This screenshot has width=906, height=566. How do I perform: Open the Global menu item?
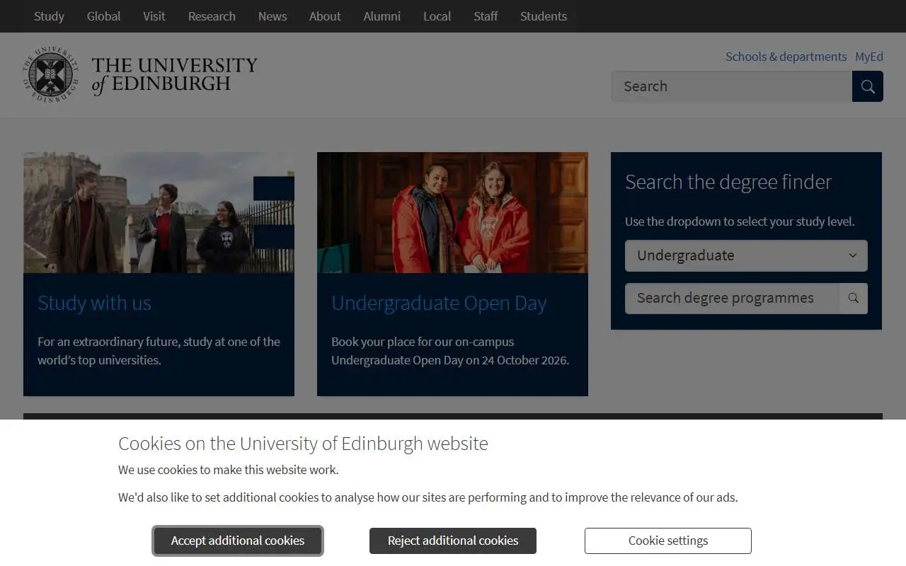tap(103, 16)
